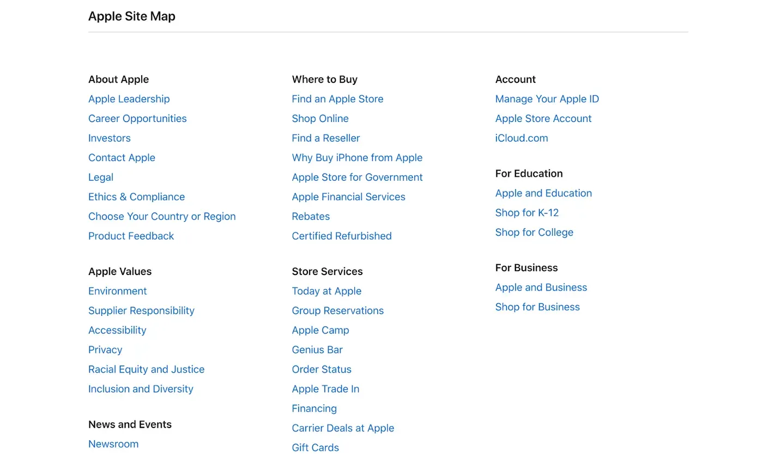Click the For Business heading
This screenshot has height=457, width=763.
pos(526,267)
